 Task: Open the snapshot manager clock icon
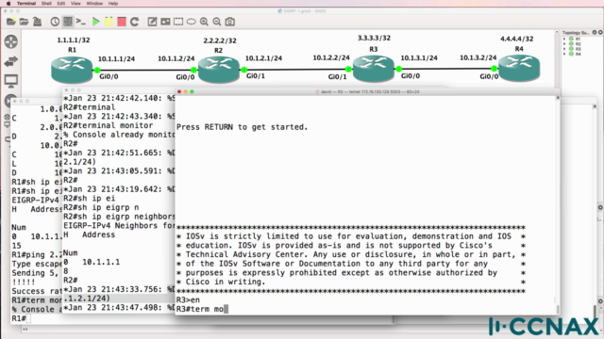(x=55, y=22)
